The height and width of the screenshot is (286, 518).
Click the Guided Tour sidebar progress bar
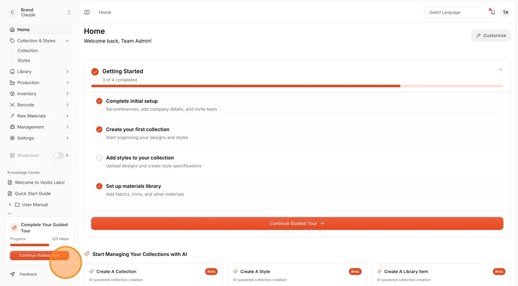click(x=39, y=245)
